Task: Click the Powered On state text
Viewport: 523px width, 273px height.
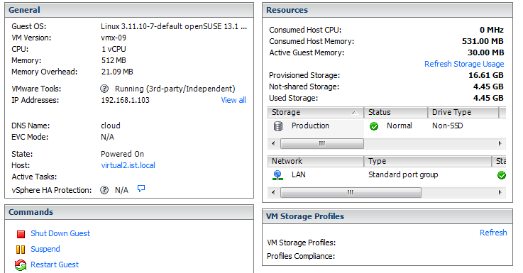Action: click(x=122, y=154)
